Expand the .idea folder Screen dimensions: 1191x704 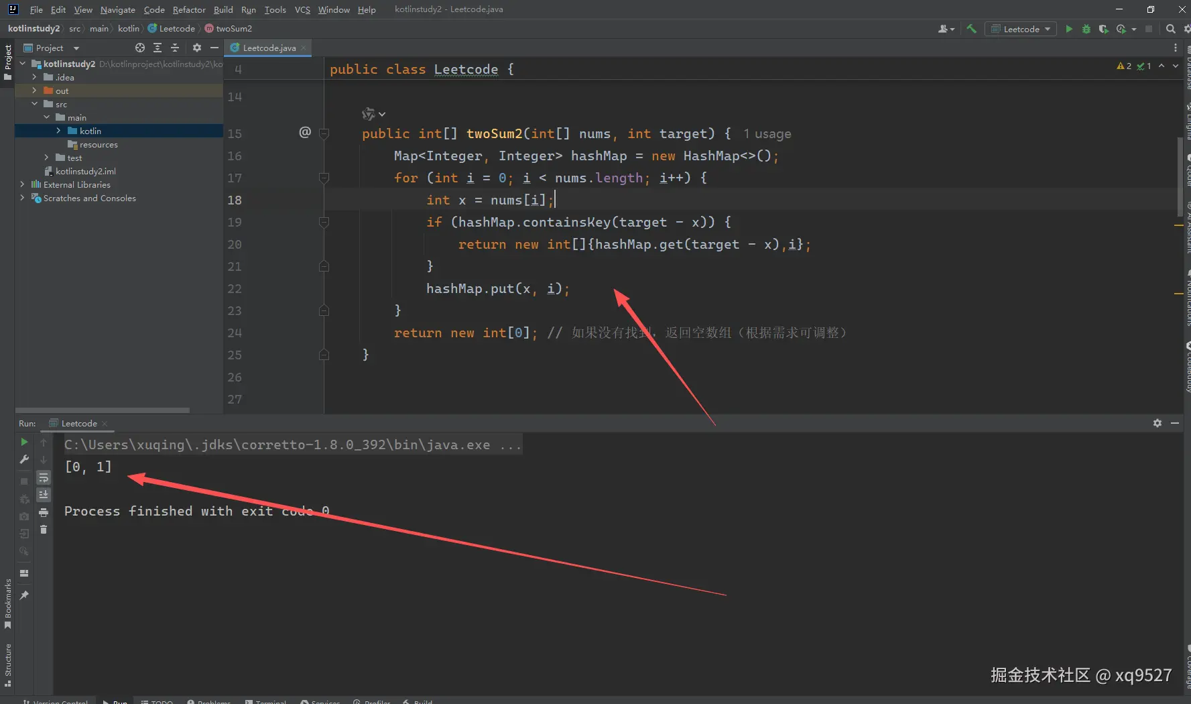click(34, 77)
